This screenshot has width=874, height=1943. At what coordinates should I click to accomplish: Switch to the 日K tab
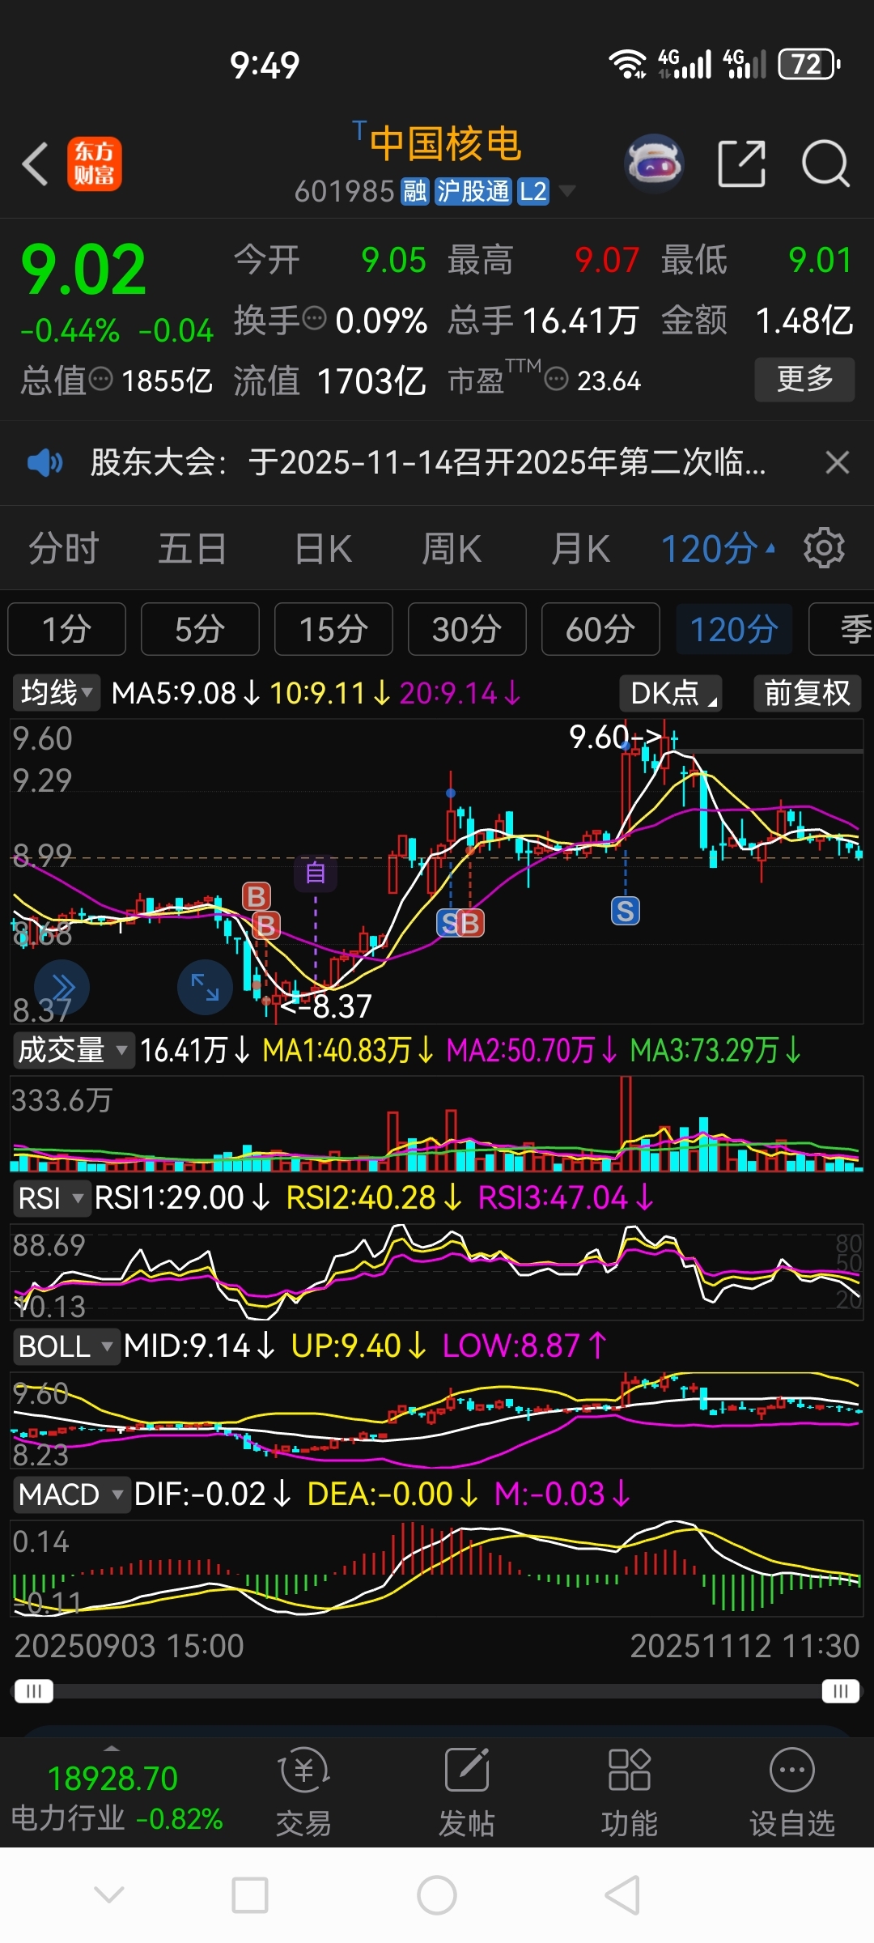(324, 548)
